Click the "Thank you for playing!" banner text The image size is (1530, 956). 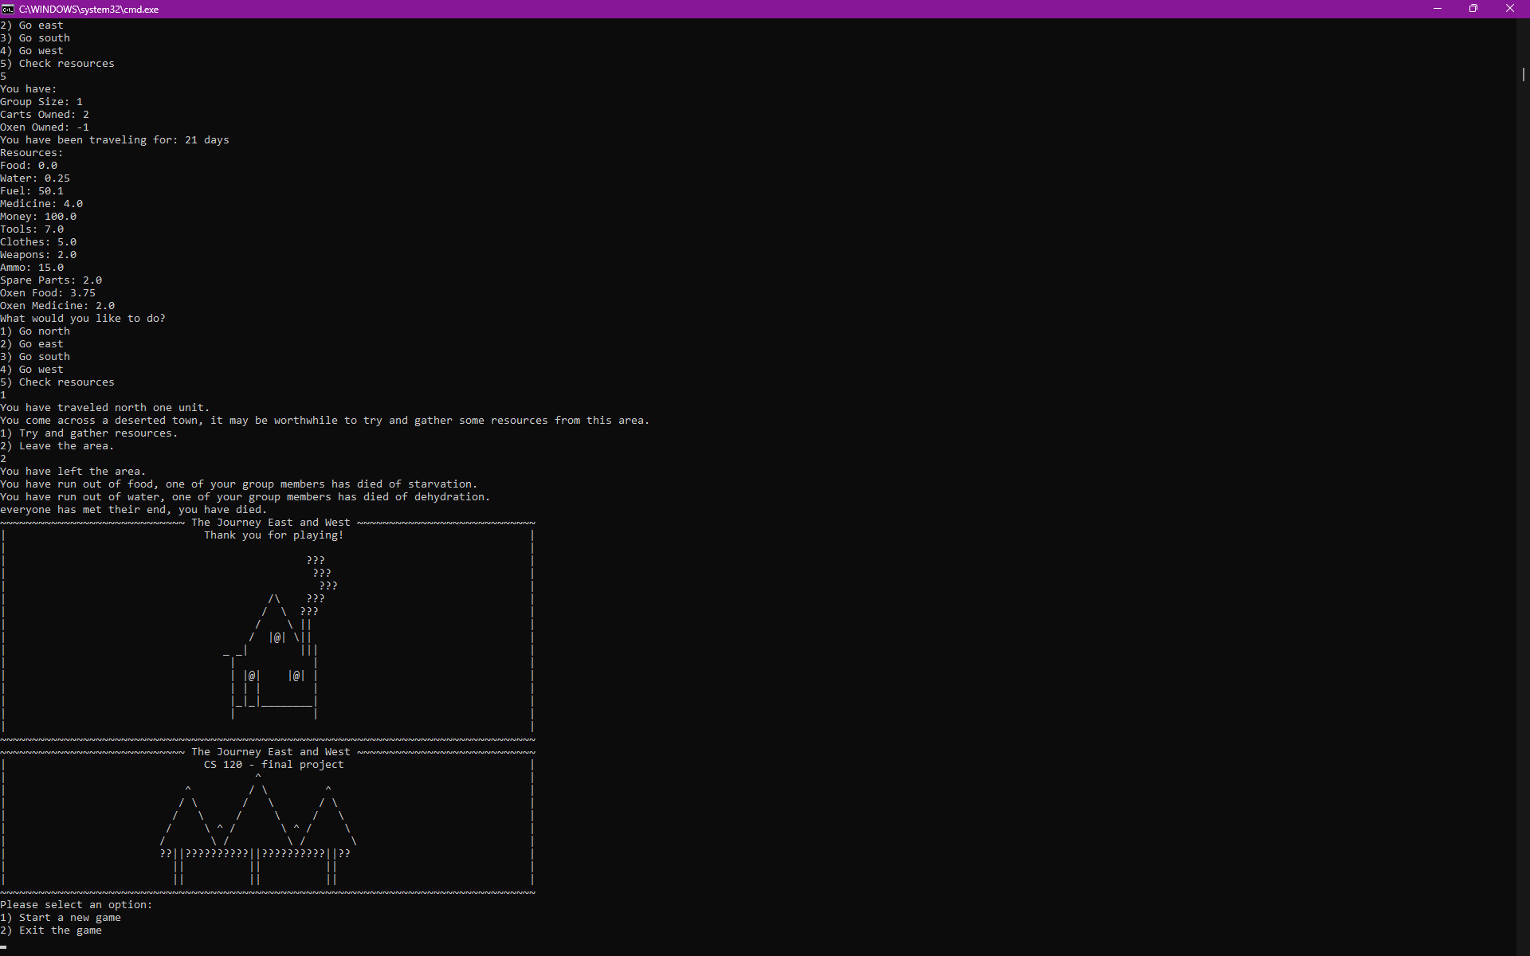click(x=273, y=535)
